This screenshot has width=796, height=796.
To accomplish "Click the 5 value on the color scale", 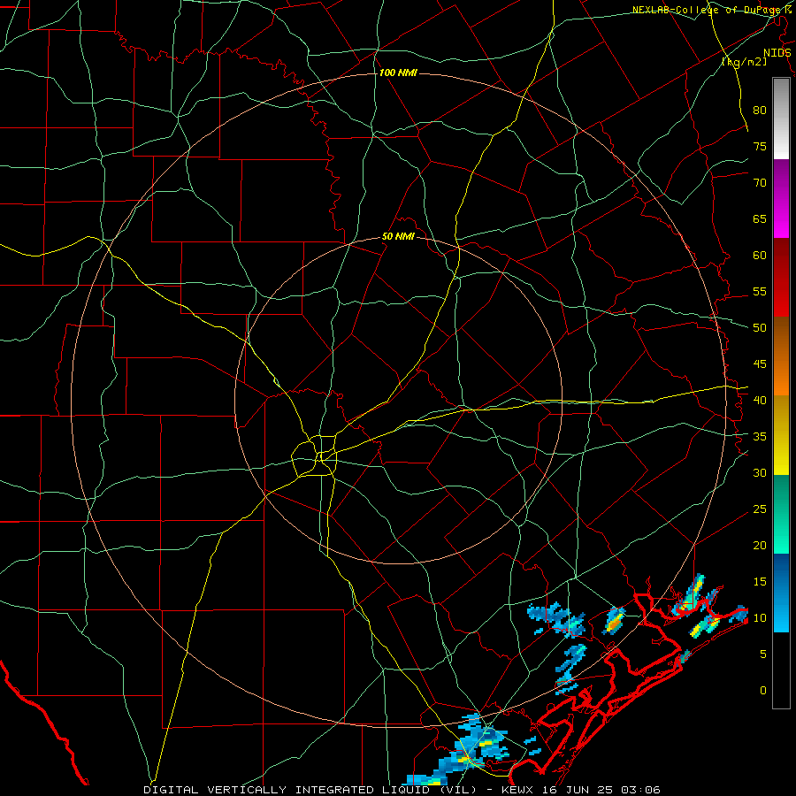I will [763, 654].
